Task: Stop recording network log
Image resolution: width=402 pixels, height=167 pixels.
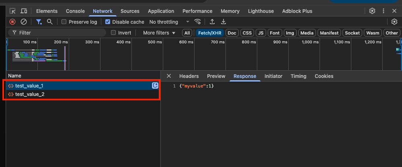Action: 12,22
